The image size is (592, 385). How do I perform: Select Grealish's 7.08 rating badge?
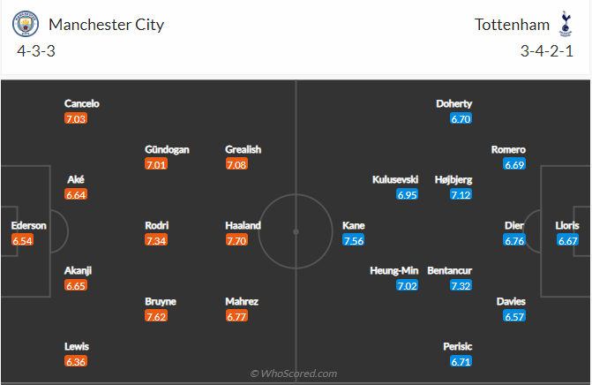pos(236,164)
